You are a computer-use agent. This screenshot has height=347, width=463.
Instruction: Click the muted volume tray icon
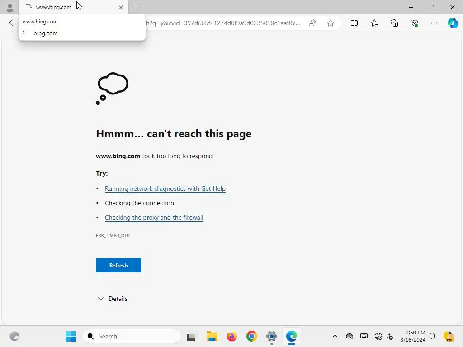(x=390, y=336)
